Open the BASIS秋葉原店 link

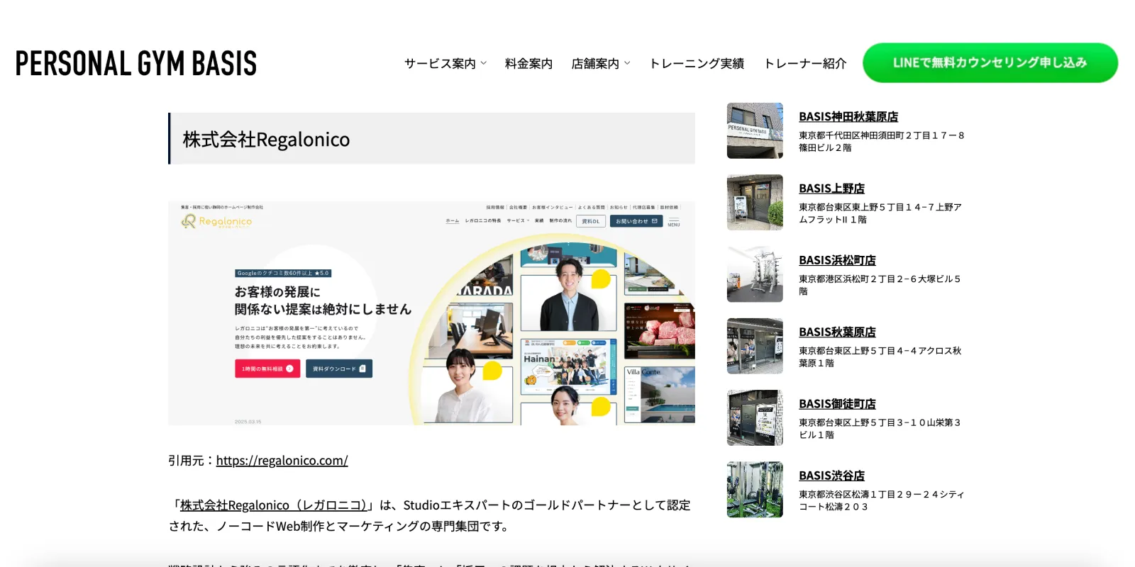pyautogui.click(x=837, y=332)
